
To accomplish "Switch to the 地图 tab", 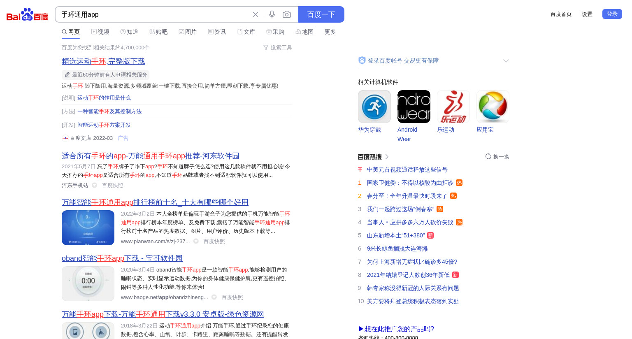I will click(x=304, y=32).
